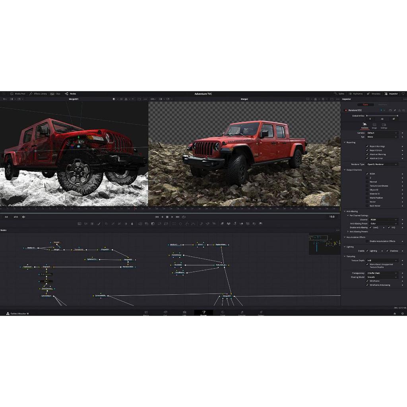Open the Texture Depth dropdown
The width and height of the screenshot is (407, 407).
click(x=382, y=260)
